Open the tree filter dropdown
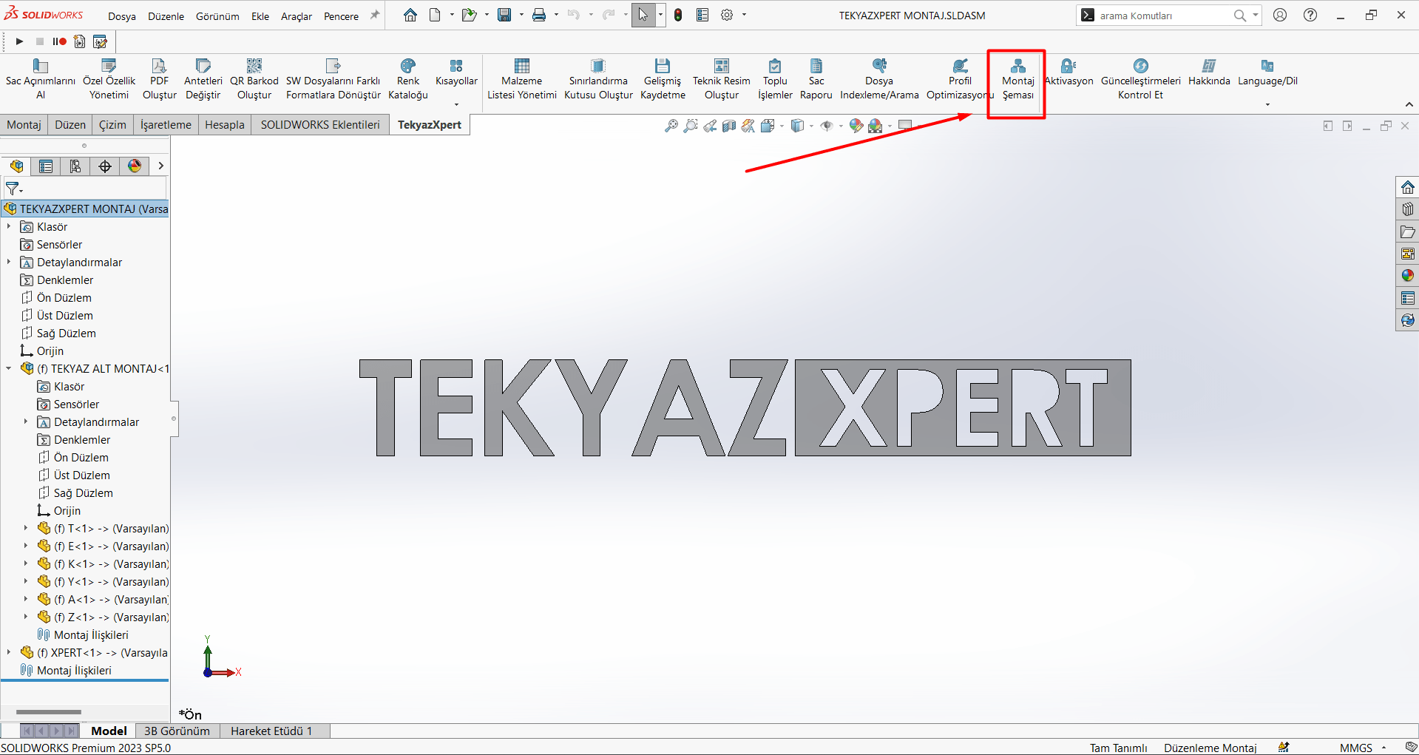Image resolution: width=1419 pixels, height=755 pixels. (14, 189)
